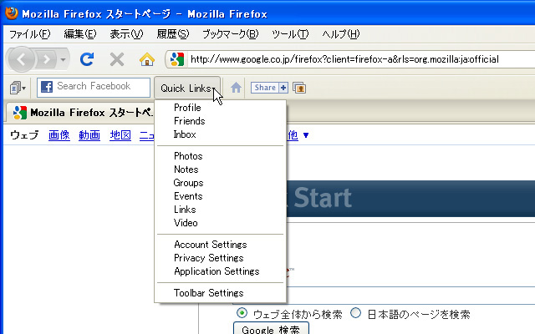
Task: Open the photo upload toolbar icon
Action: point(299,88)
